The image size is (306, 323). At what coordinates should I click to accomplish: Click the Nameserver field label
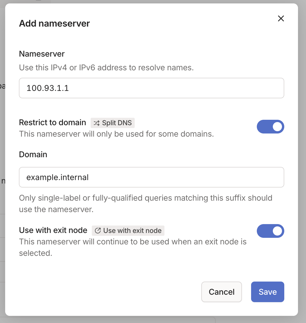42,54
